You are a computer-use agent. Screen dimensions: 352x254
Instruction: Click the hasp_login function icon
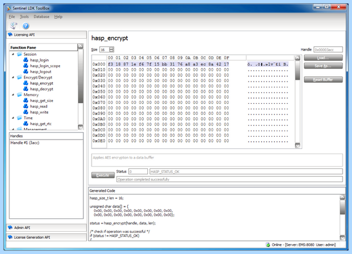tap(26, 60)
